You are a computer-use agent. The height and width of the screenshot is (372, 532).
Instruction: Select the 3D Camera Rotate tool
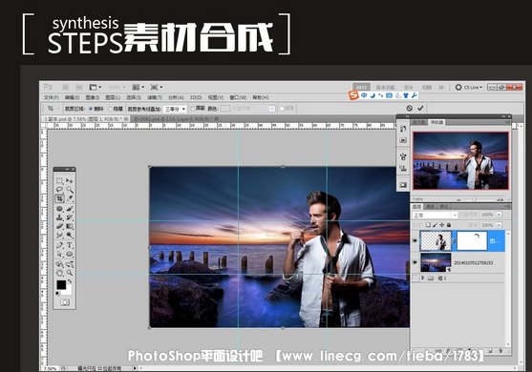click(70, 264)
